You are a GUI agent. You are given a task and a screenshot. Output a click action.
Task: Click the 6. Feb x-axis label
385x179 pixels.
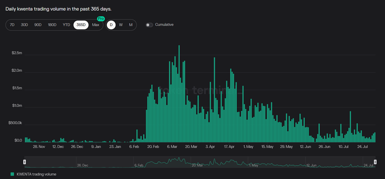click(x=134, y=146)
